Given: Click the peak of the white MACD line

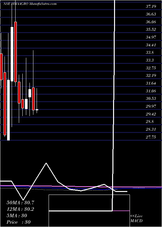Looking at the screenshot, I should (x=46, y=163).
